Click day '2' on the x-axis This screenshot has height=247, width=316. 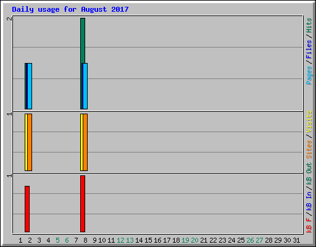pyautogui.click(x=30, y=240)
